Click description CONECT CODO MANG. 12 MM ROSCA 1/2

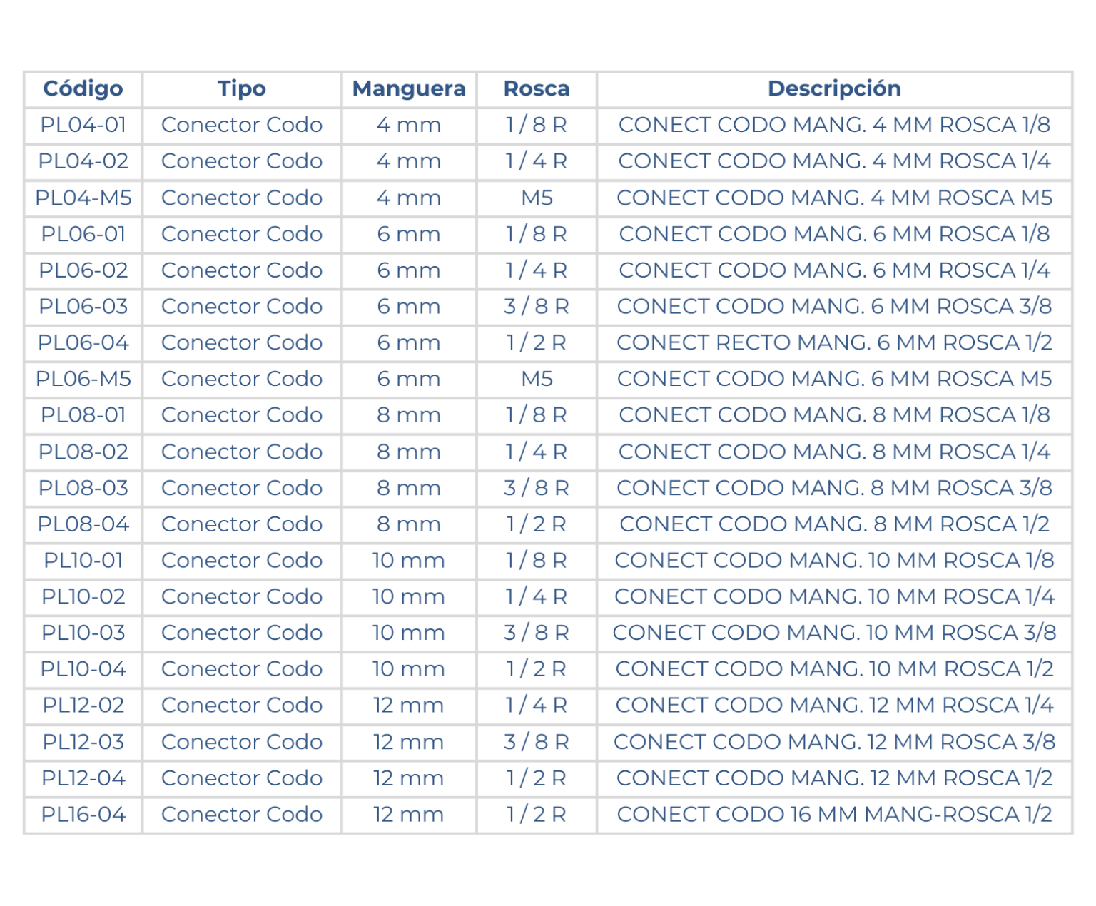click(x=834, y=778)
